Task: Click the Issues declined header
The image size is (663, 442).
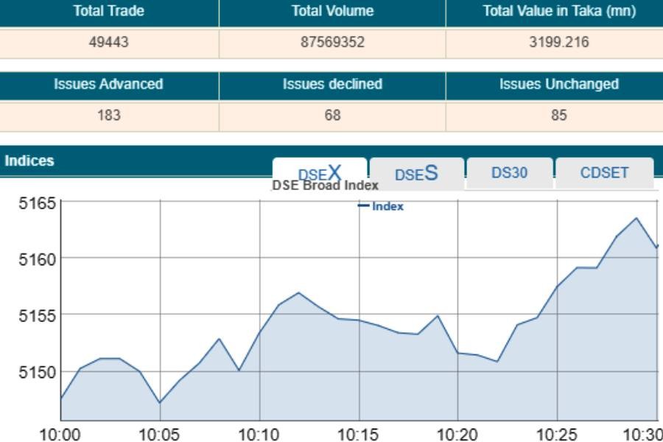Action: coord(332,84)
